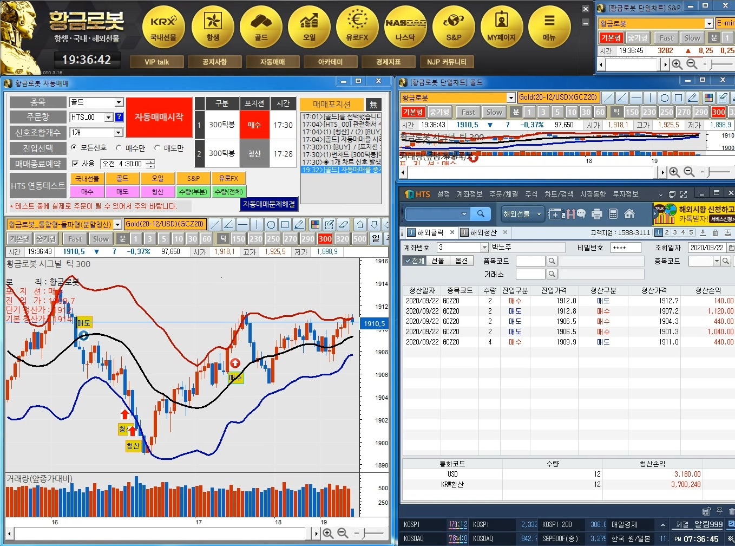Click the 자동매매문제해결 button
The width and height of the screenshot is (735, 546).
point(269,204)
